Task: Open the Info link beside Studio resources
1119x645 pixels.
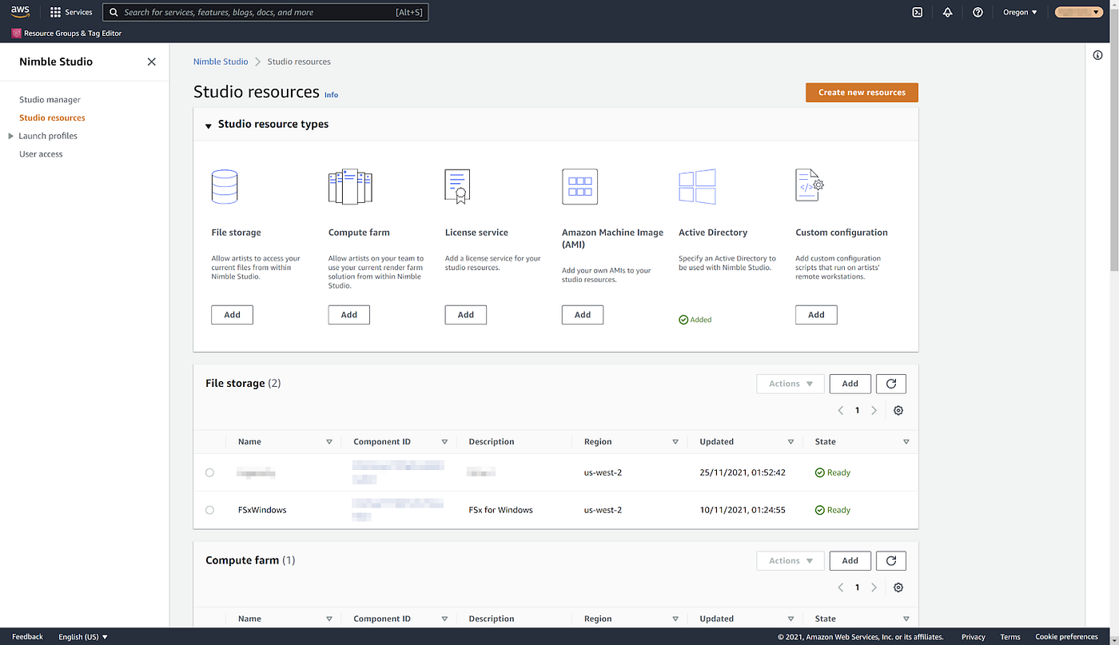Action: pyautogui.click(x=331, y=95)
